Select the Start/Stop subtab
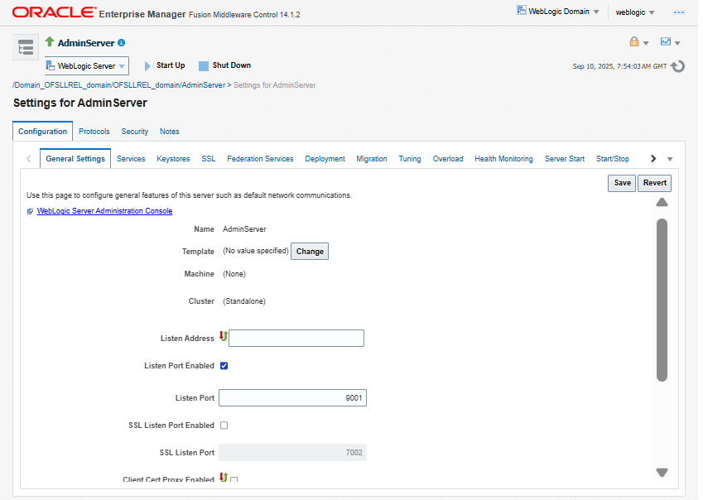The height and width of the screenshot is (500, 703). point(613,159)
